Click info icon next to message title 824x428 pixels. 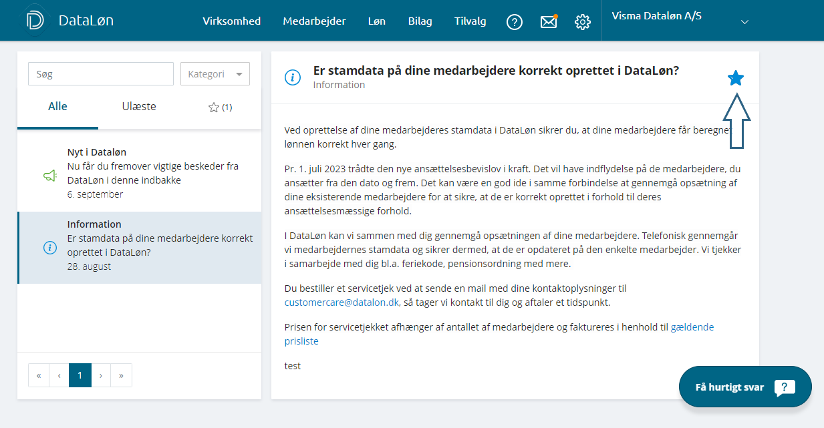pyautogui.click(x=293, y=77)
